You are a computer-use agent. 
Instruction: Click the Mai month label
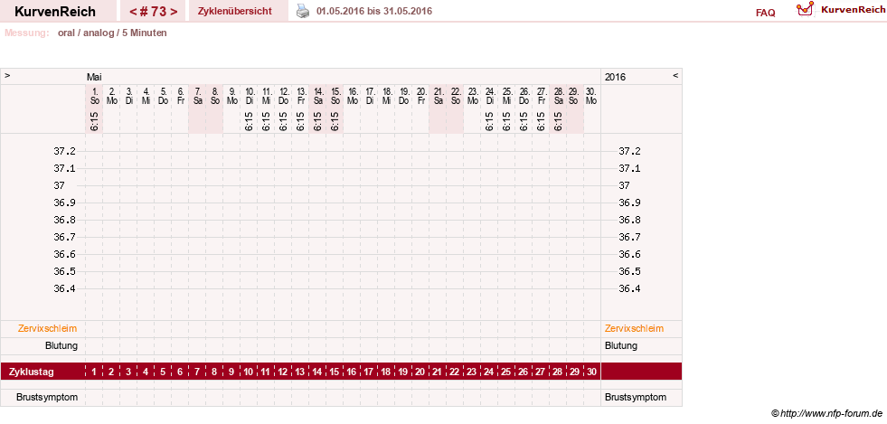coord(94,77)
